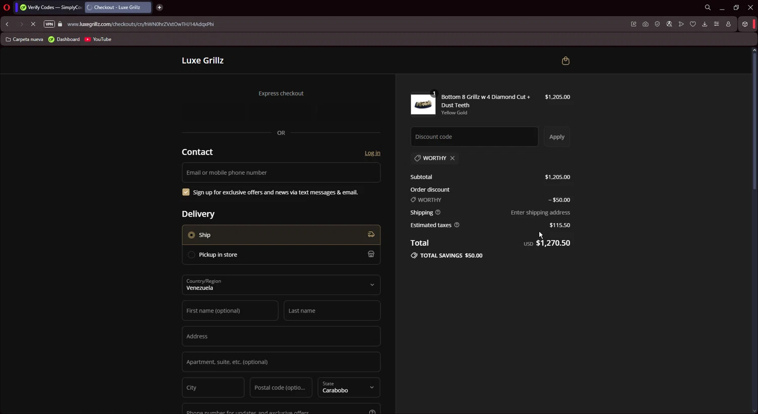This screenshot has height=414, width=758.
Task: Click the shipping truck icon in Ship row
Action: 371,235
